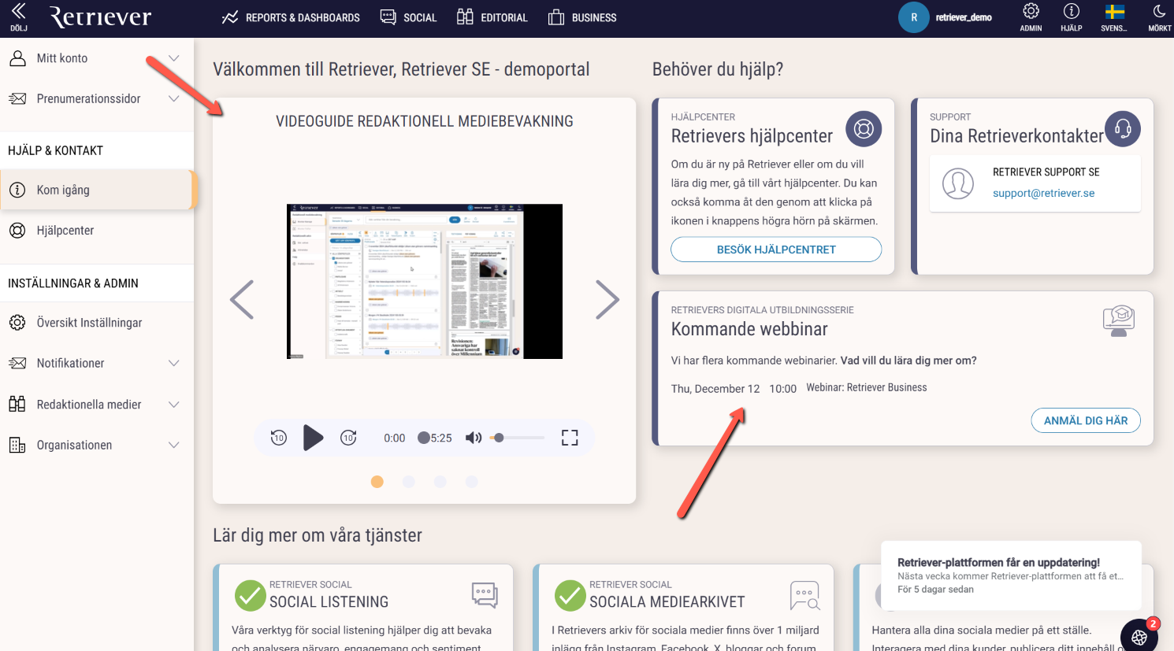Viewport: 1174px width, 651px height.
Task: Open Retriever-plattformen update notification
Action: click(1011, 575)
